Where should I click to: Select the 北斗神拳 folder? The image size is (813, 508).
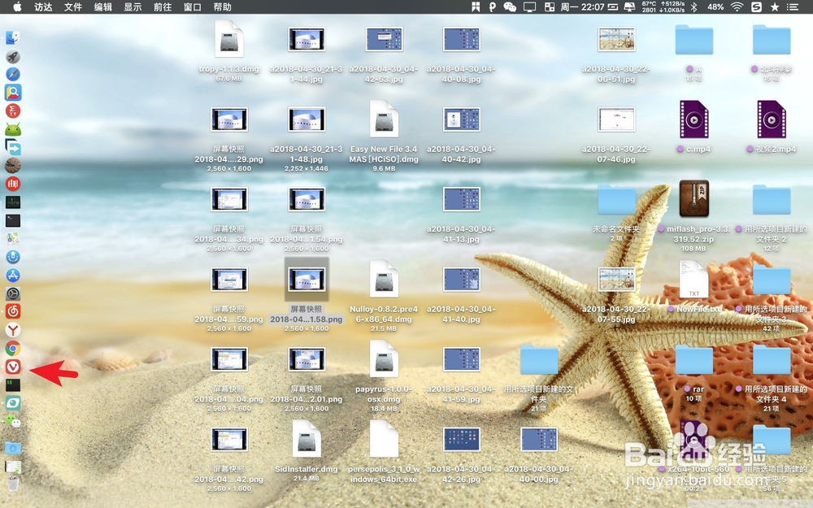[771, 40]
